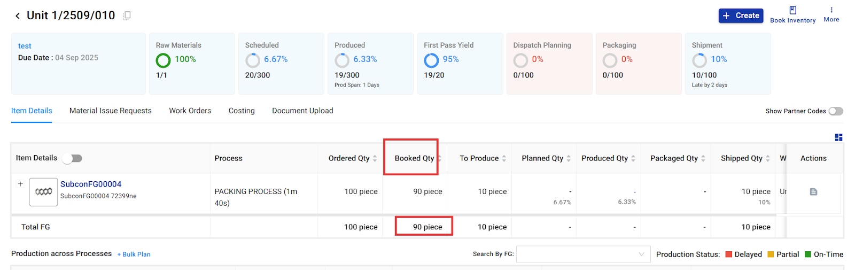This screenshot has height=270, width=855.
Task: Open the SubconFG00004 item link
Action: click(x=91, y=184)
